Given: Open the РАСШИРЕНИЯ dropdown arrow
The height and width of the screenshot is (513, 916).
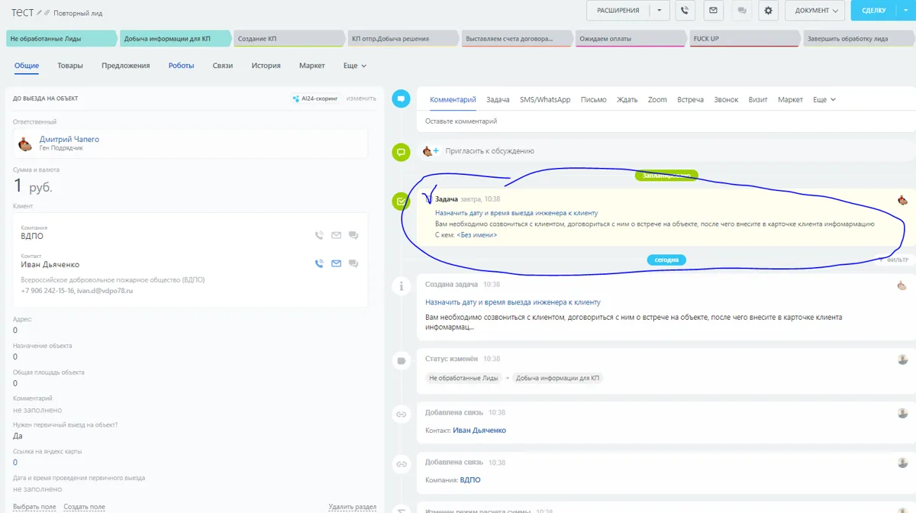Looking at the screenshot, I should pyautogui.click(x=660, y=11).
